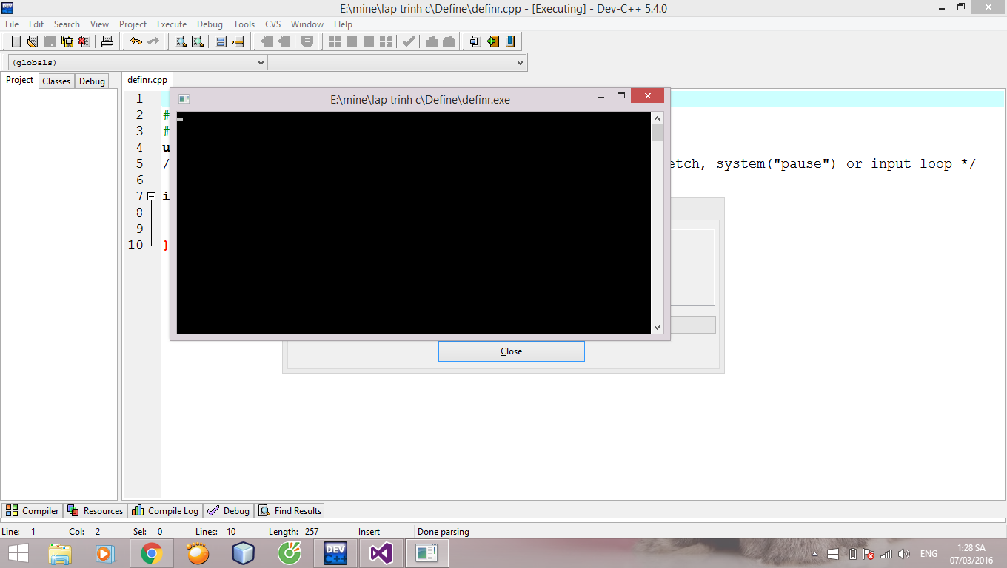Expand the empty members dropdown
Viewport: 1007px width, 568px height.
(397, 63)
